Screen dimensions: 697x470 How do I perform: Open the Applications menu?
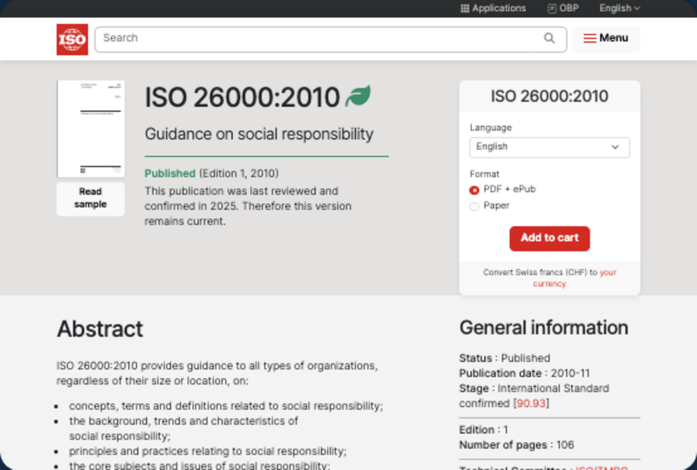point(493,9)
